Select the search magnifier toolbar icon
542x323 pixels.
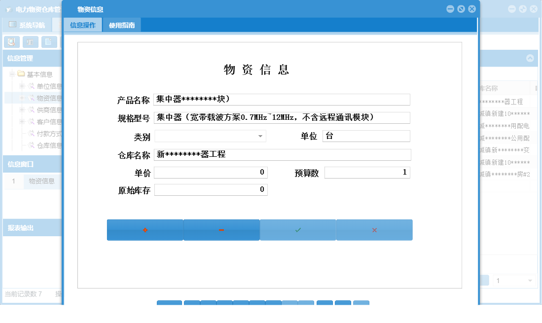pos(11,42)
